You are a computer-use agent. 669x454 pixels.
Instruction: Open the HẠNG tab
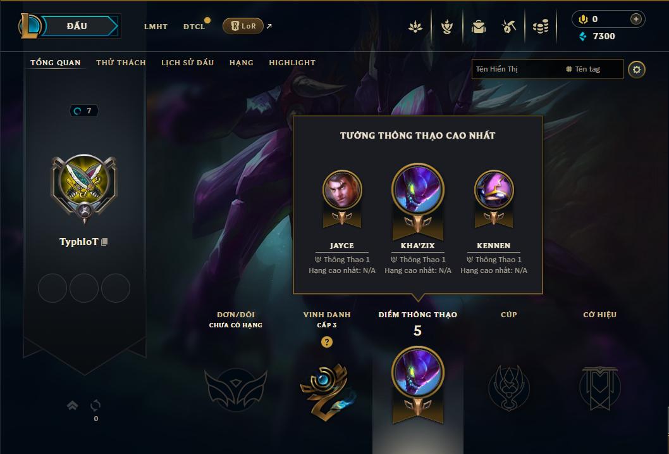click(x=242, y=63)
